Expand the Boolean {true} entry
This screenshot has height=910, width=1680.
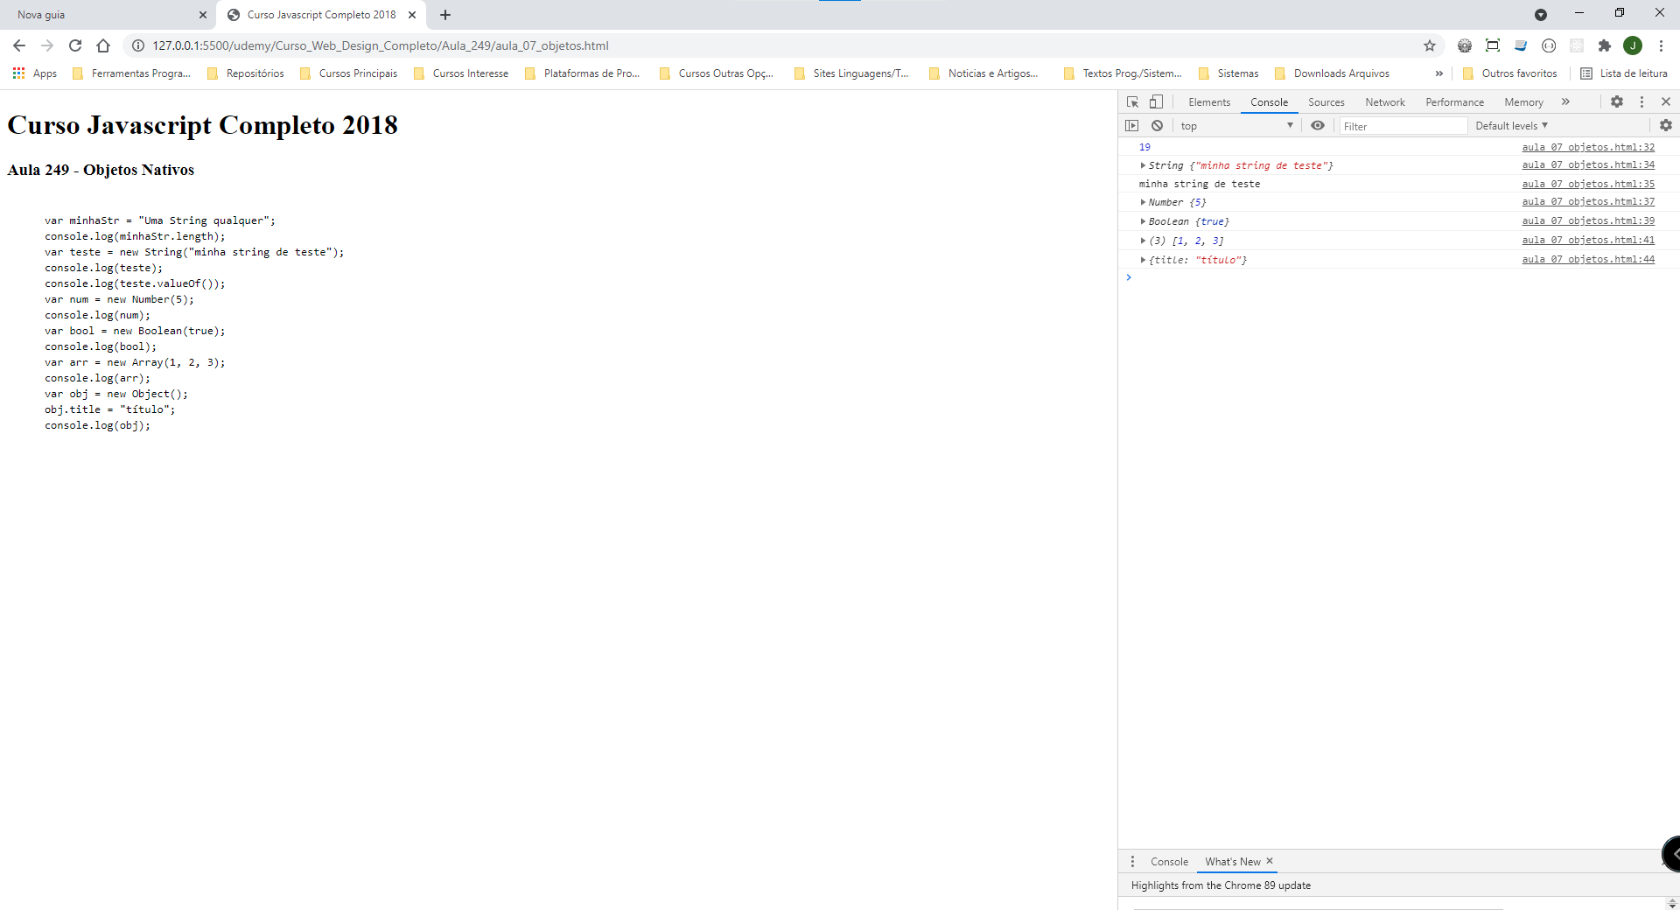(1143, 221)
